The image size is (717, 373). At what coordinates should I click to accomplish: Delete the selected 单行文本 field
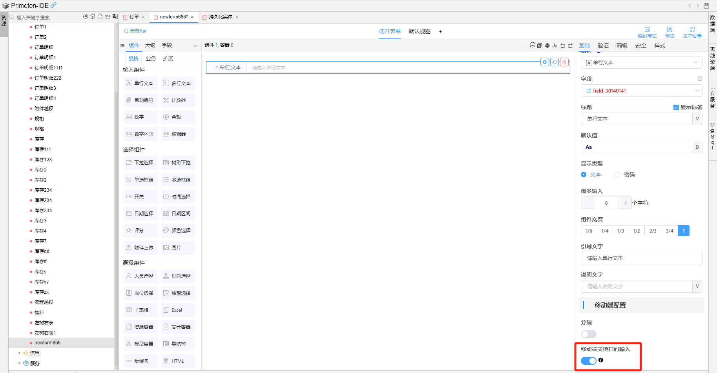[564, 62]
